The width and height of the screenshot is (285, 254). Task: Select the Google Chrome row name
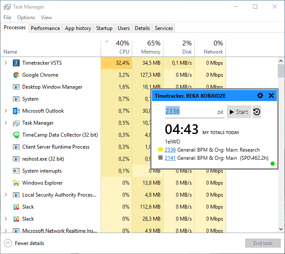pyautogui.click(x=40, y=75)
